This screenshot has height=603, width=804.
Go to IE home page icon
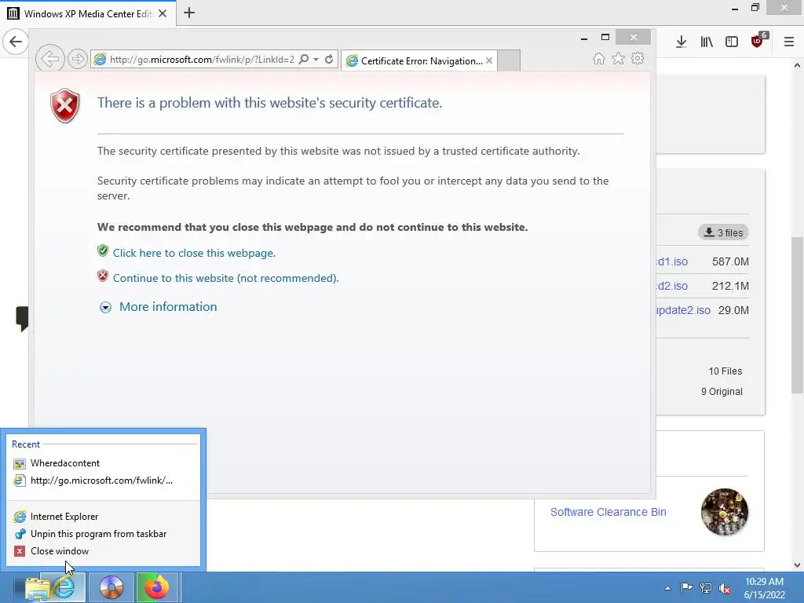[x=599, y=59]
